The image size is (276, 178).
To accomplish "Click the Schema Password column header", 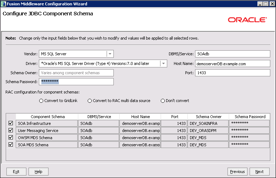I will [x=249, y=117].
